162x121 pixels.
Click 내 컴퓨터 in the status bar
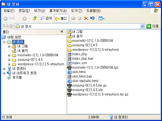tap(119, 117)
